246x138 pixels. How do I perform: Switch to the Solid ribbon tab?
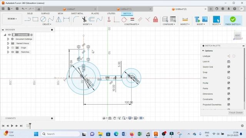point(30,14)
